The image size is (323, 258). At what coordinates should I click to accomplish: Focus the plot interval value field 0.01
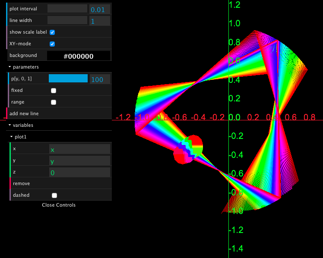click(99, 9)
